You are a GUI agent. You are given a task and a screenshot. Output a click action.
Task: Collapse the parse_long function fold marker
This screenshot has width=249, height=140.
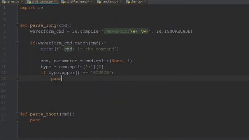[17, 25]
